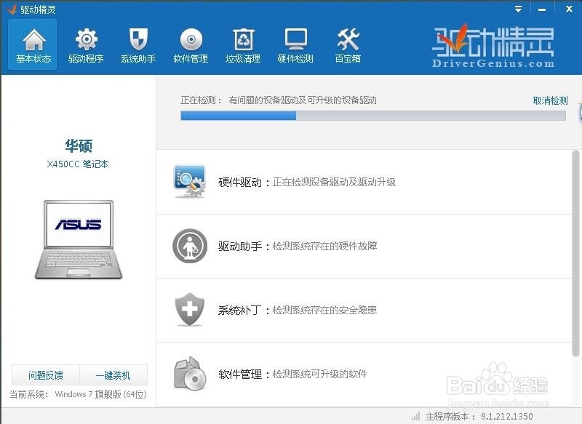The height and width of the screenshot is (424, 582).
Task: Select the 系统补丁 row text
Action: click(x=298, y=310)
